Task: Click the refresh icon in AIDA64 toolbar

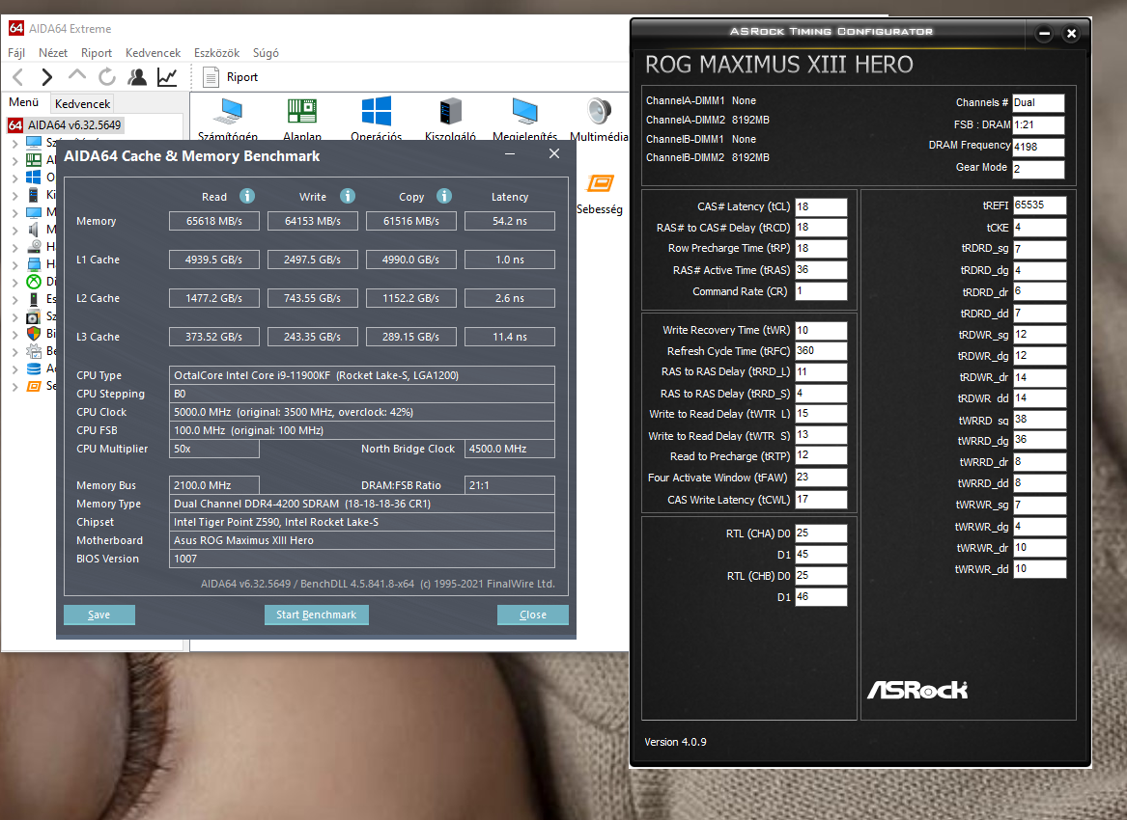Action: [107, 76]
